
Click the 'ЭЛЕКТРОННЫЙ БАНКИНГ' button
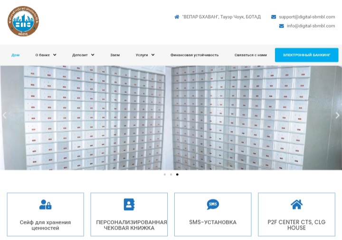tap(307, 55)
